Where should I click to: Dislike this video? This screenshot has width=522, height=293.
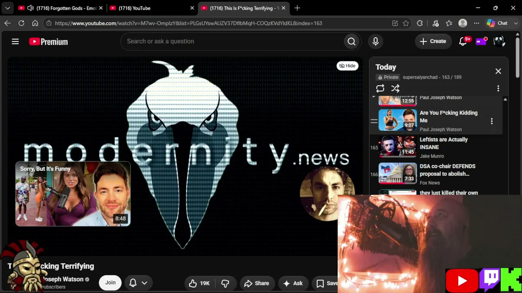tap(225, 283)
